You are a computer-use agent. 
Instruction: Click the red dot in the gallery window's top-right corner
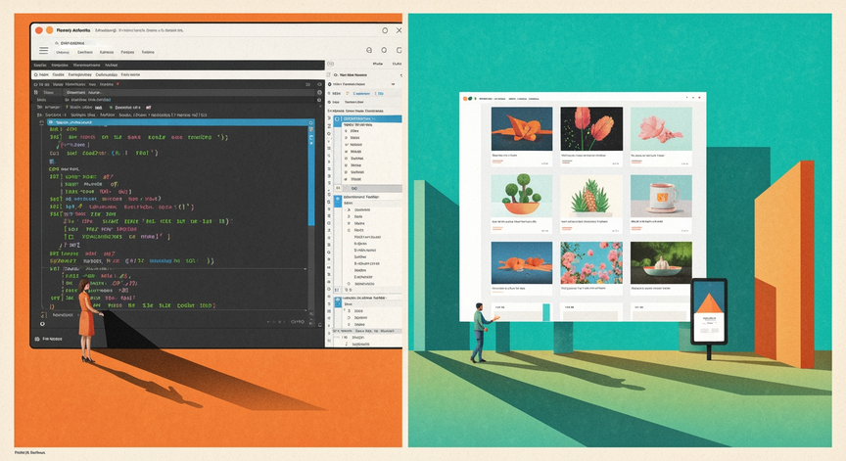click(x=700, y=98)
